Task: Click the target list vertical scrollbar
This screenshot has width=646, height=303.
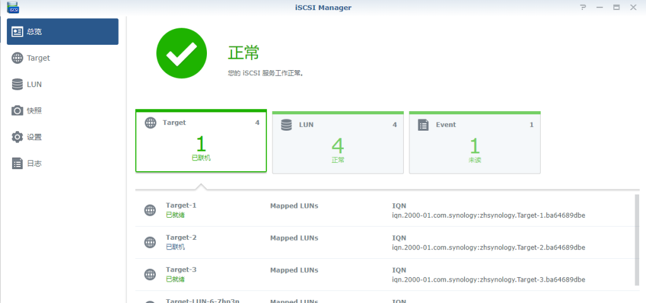Action: pos(637,239)
